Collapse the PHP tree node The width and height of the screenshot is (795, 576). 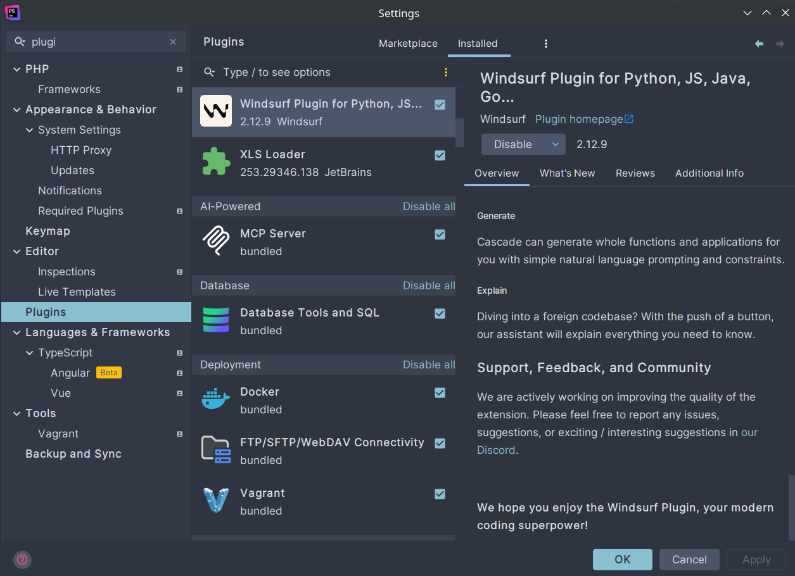16,69
